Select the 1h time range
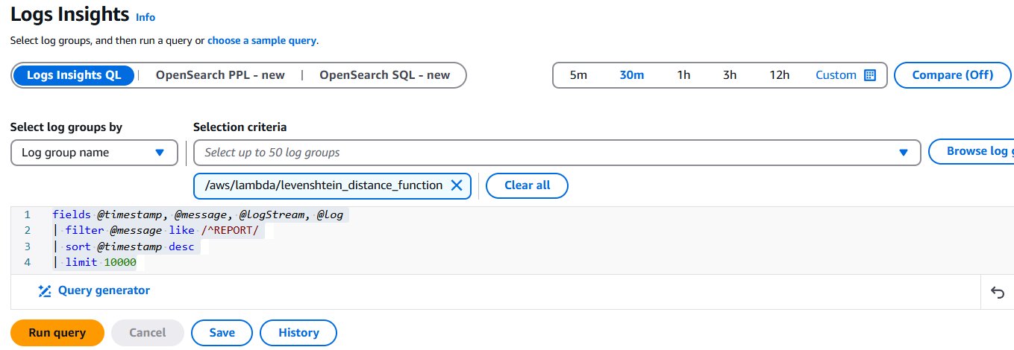1014x350 pixels. [x=683, y=75]
